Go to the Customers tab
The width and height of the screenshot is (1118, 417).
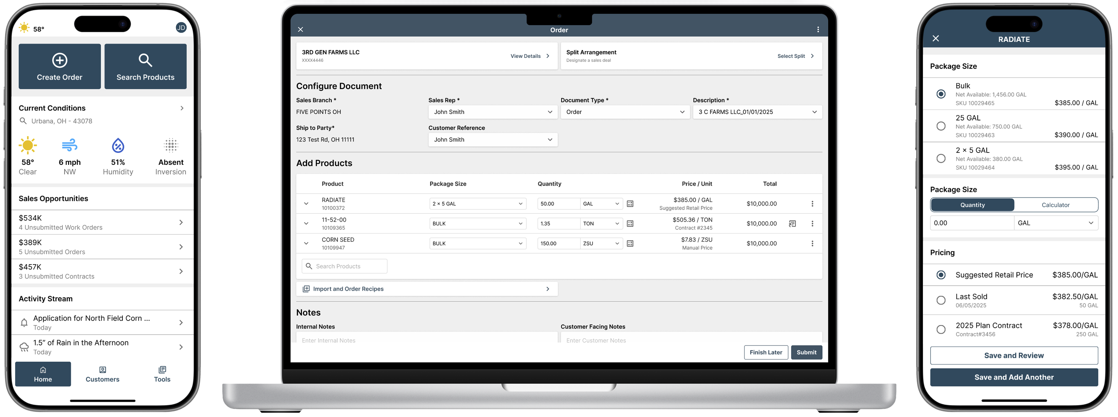tap(102, 374)
